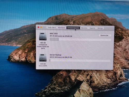Click the Server Backup disk icon
The image size is (129, 97).
point(43,58)
